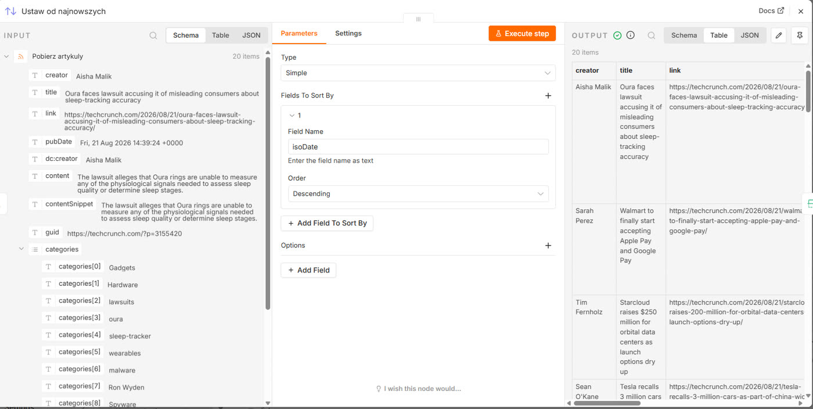Screen dimensions: 813x409
Task: Click the output info icon
Action: coord(631,35)
